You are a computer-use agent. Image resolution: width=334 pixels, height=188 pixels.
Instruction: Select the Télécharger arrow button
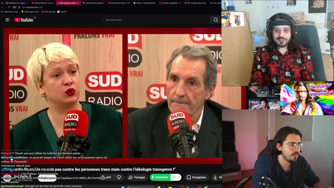217,177
